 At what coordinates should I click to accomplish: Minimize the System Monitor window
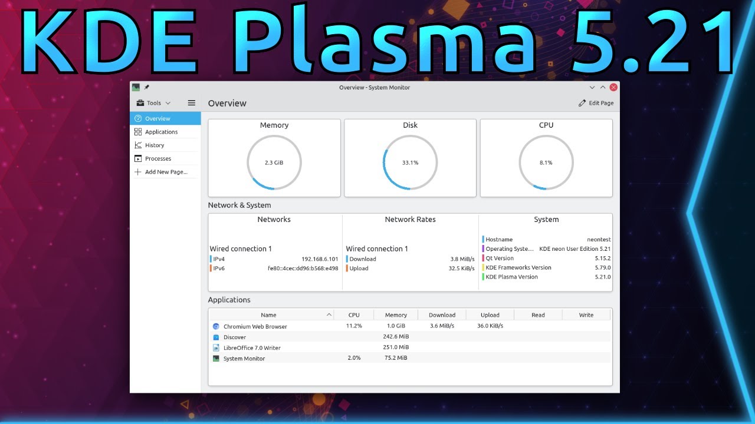tap(592, 87)
